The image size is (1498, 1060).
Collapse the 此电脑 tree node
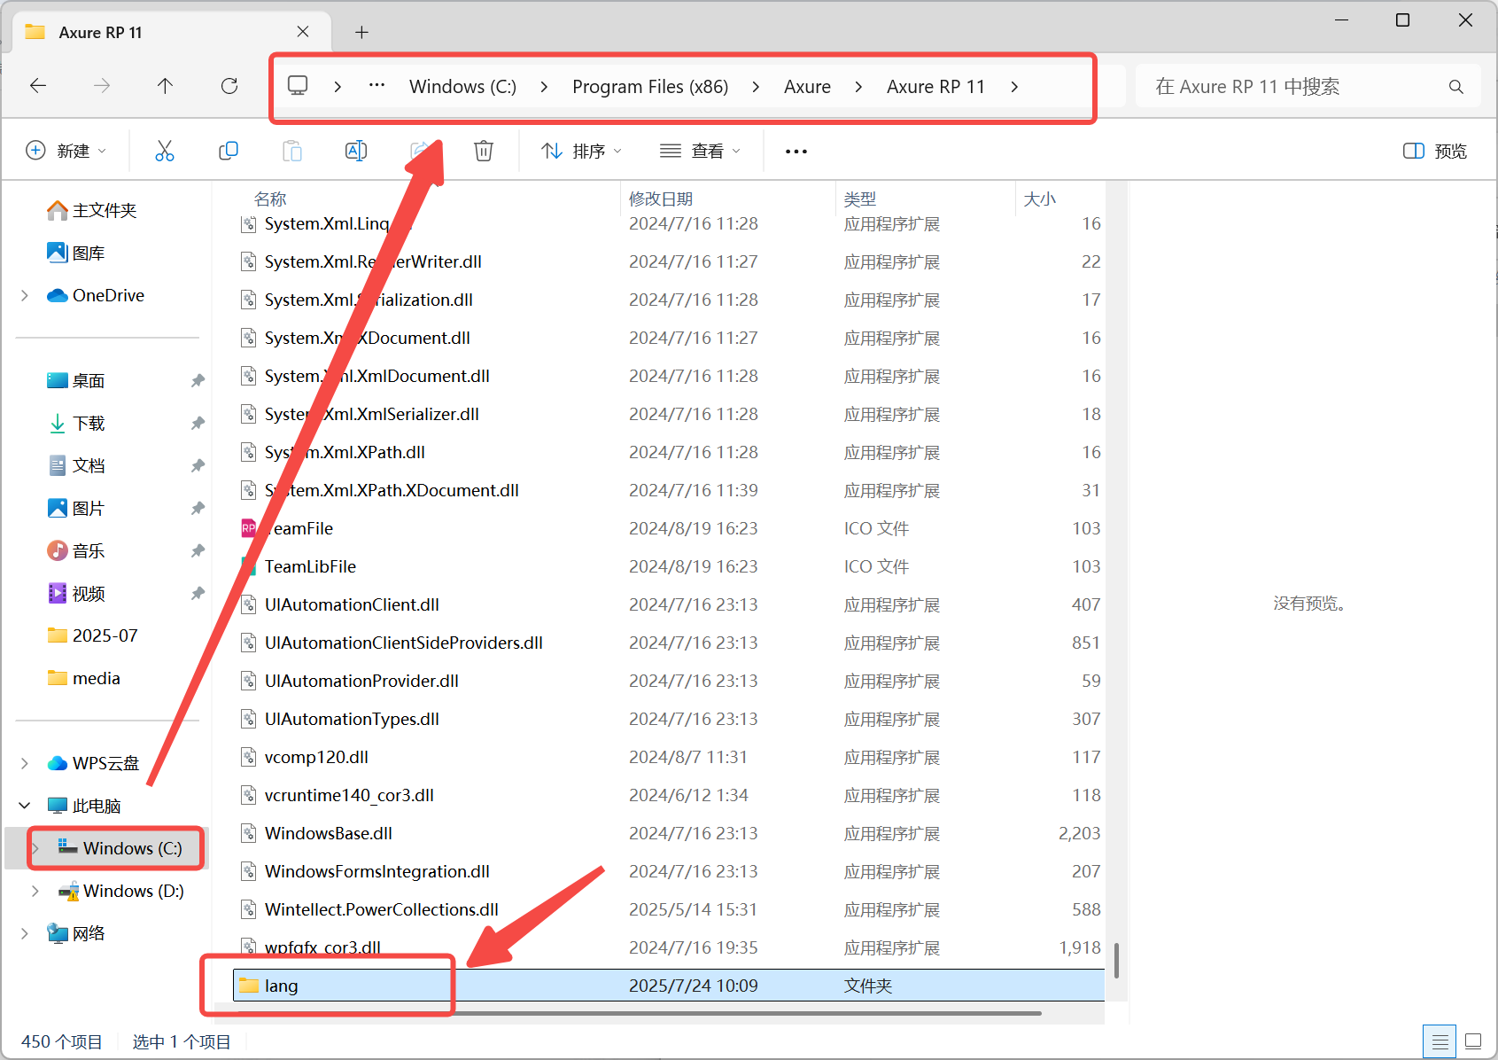tap(25, 806)
